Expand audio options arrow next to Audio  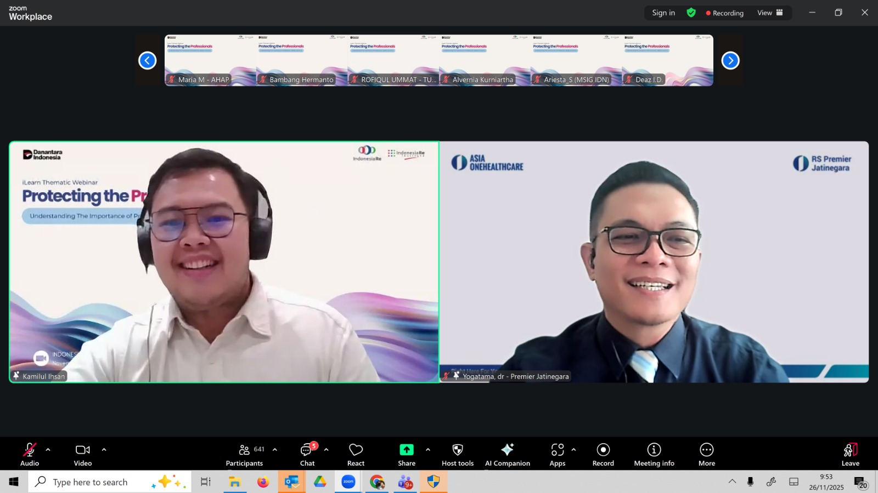tap(48, 450)
